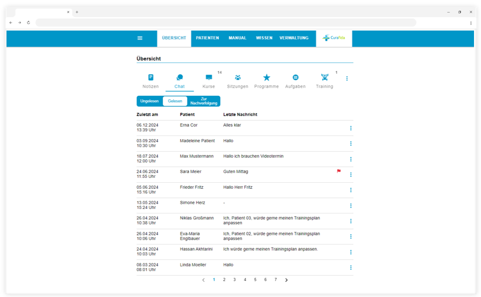This screenshot has height=297, width=481.
Task: Open the Sitzungen section icon
Action: (x=237, y=77)
